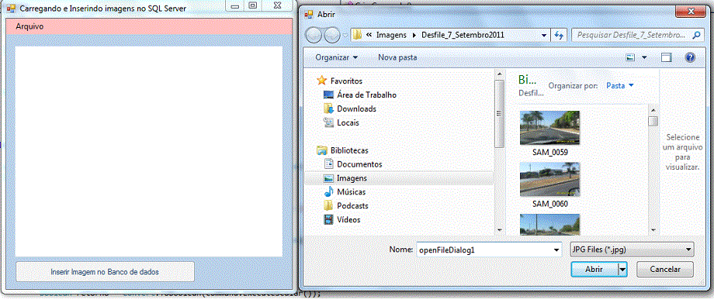The image size is (714, 303).
Task: Open the views dropdown arrow
Action: [x=644, y=58]
